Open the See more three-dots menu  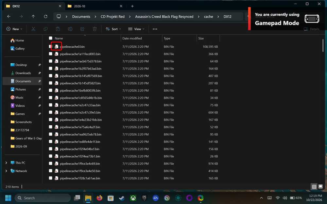click(x=155, y=29)
